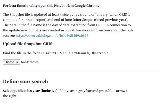The width and height of the screenshot is (165, 103).
Task: Click the 'complete for annual report' text
Action: click(x=24, y=20)
